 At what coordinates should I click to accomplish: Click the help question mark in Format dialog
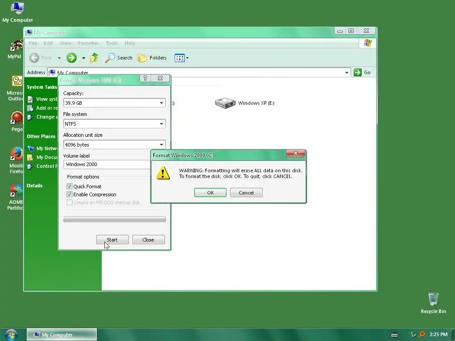145,78
